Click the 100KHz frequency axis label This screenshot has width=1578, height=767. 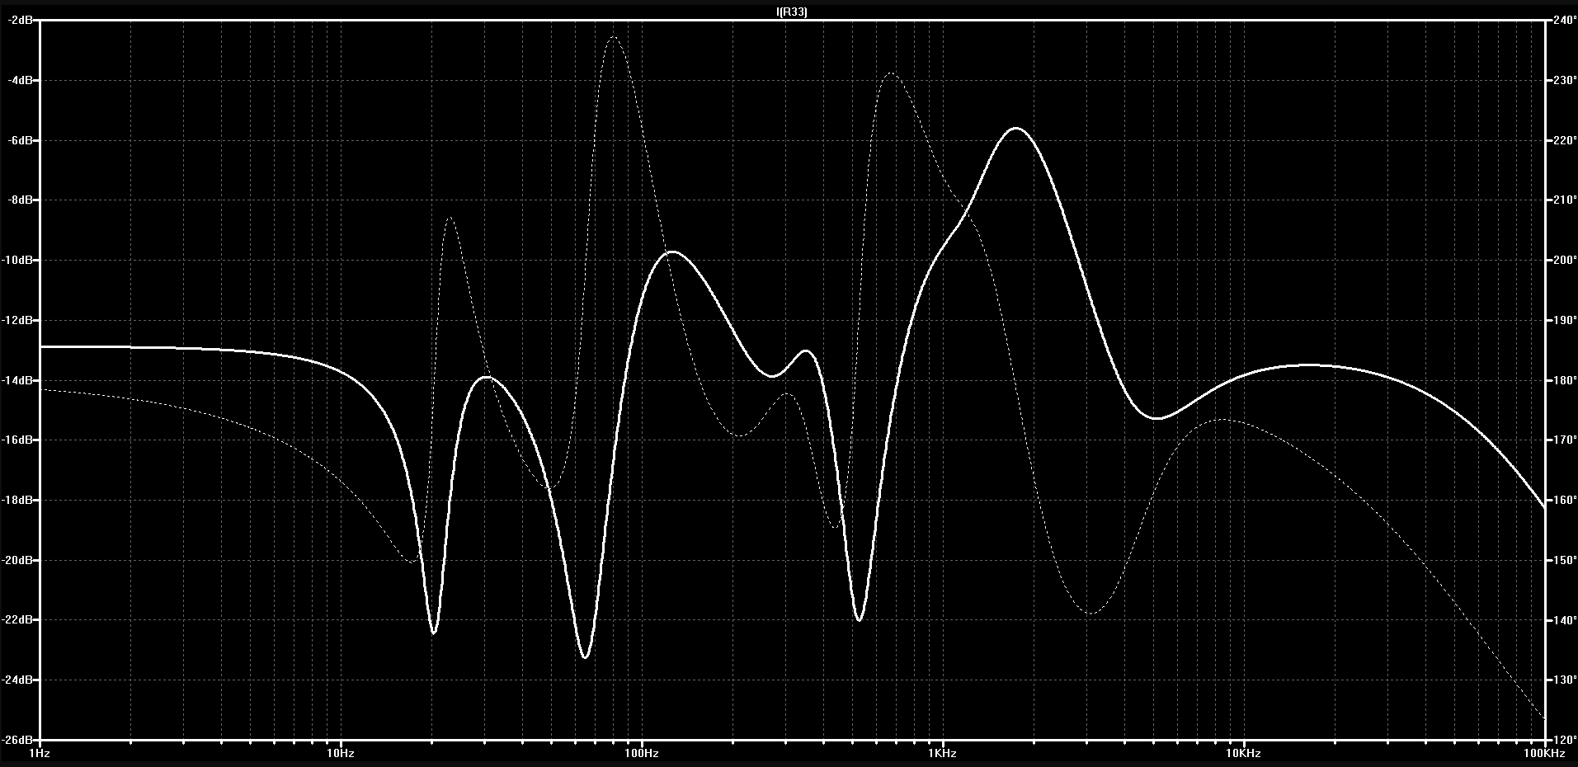tap(1543, 754)
